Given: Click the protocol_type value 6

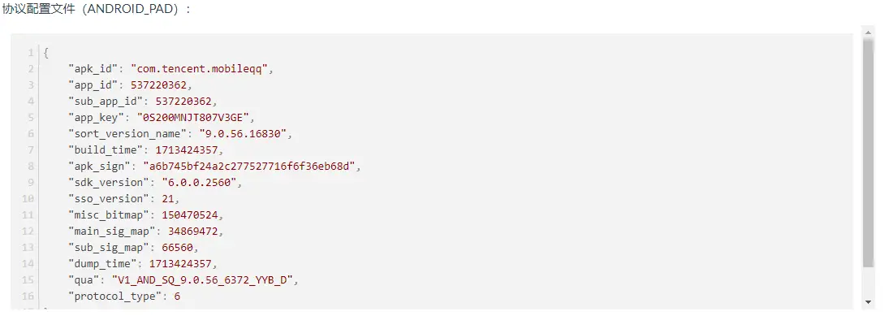Looking at the screenshot, I should [x=177, y=297].
